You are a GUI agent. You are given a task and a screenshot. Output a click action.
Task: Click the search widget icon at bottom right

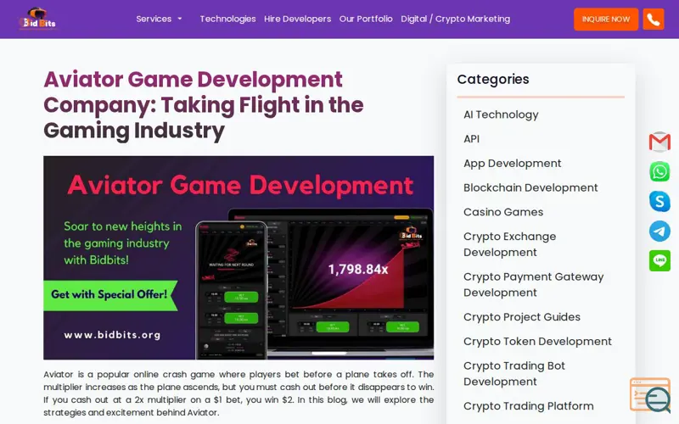(x=651, y=395)
